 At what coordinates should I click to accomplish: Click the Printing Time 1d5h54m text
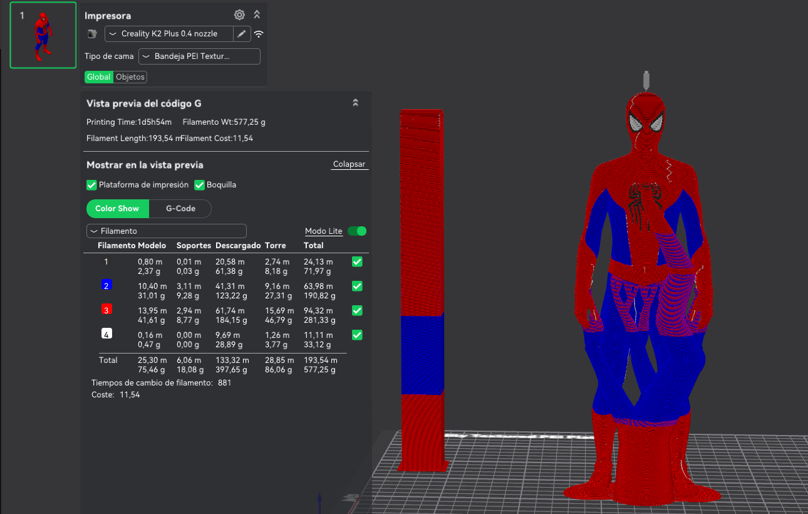tap(129, 122)
